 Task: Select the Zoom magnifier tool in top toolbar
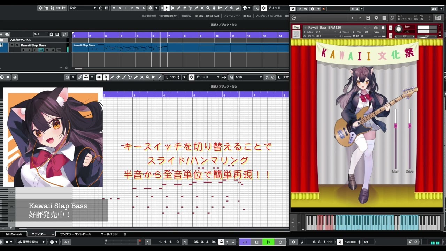click(x=208, y=8)
